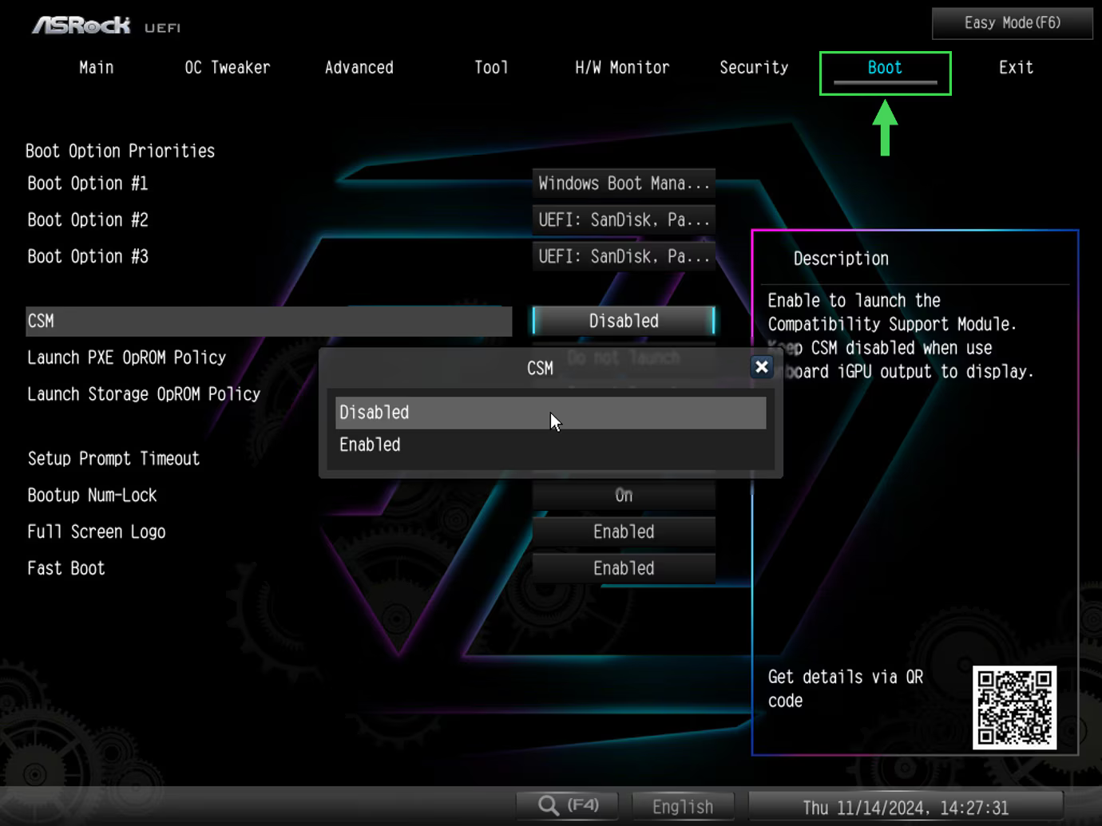Open Boot Option #3 SanDisk dropdown
The height and width of the screenshot is (826, 1102).
pyautogui.click(x=623, y=257)
